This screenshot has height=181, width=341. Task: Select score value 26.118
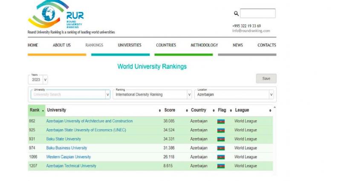coord(169,157)
